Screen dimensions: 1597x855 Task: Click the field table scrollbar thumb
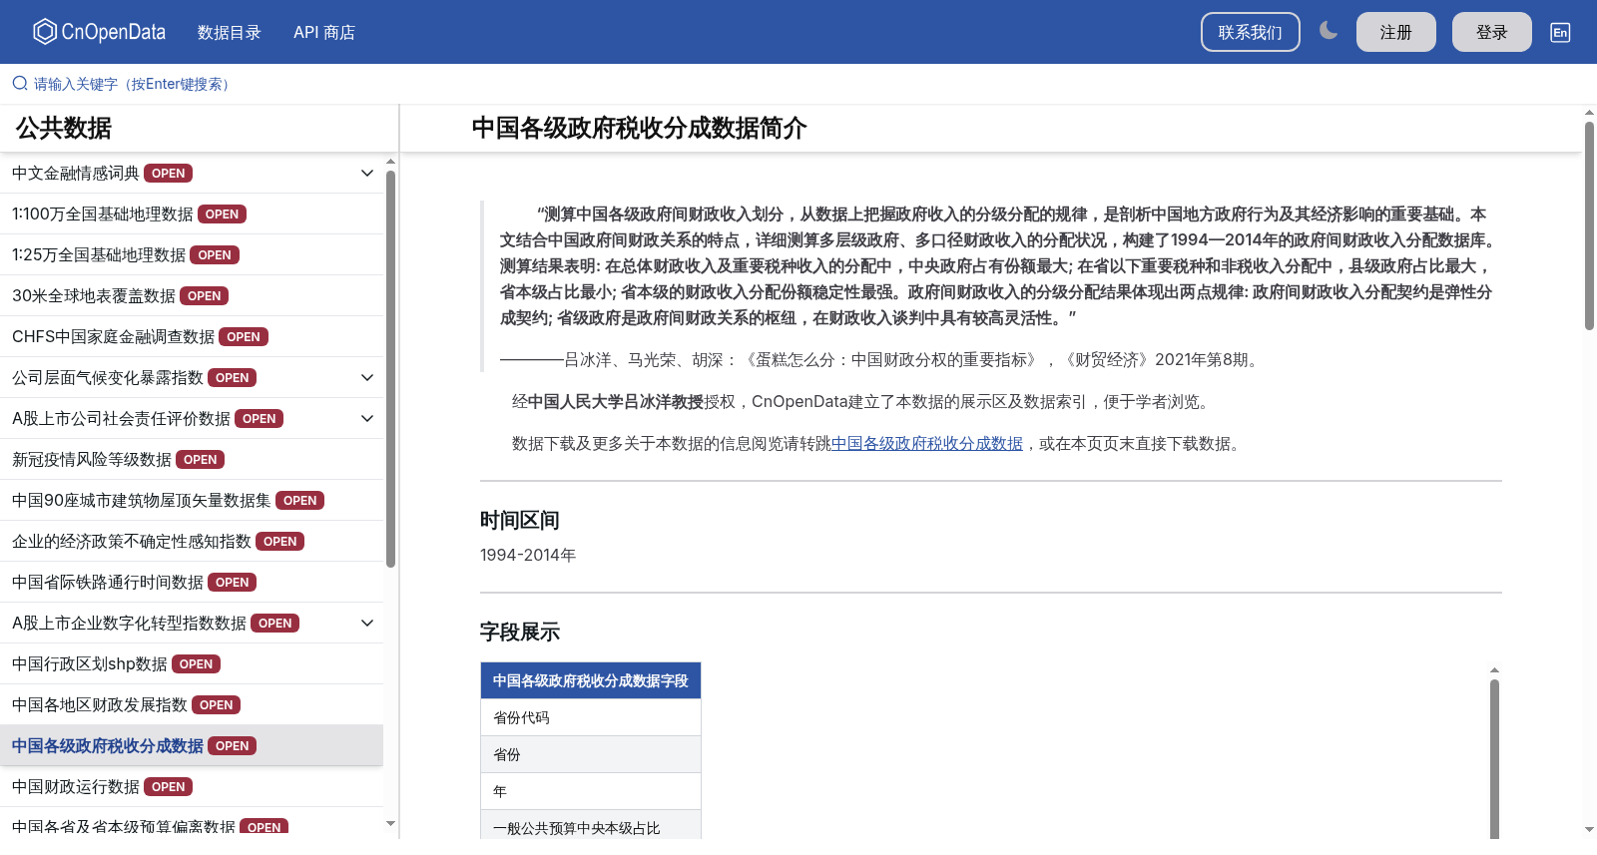1494,758
